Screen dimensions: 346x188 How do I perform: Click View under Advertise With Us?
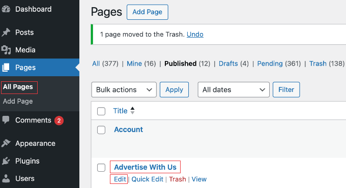tap(199, 179)
